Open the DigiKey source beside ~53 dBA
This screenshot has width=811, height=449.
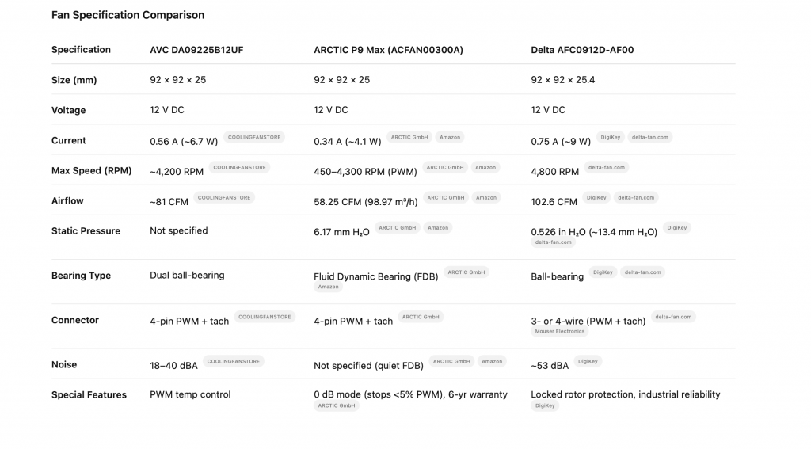click(588, 361)
